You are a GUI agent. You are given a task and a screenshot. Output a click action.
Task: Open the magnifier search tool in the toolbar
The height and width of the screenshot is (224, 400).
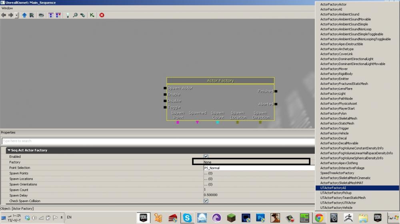(x=75, y=15)
